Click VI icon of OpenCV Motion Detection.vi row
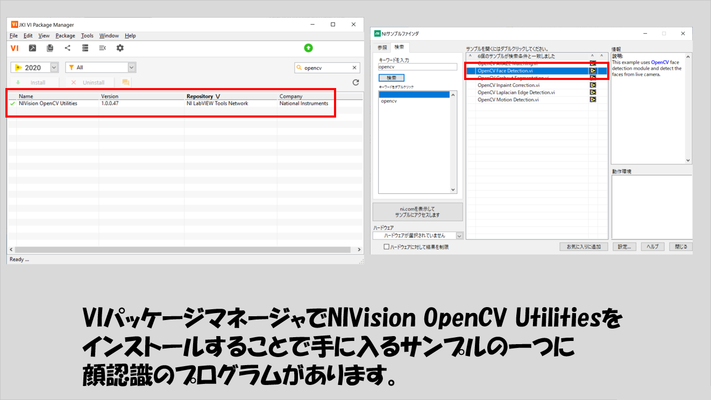The width and height of the screenshot is (711, 400). (x=593, y=99)
